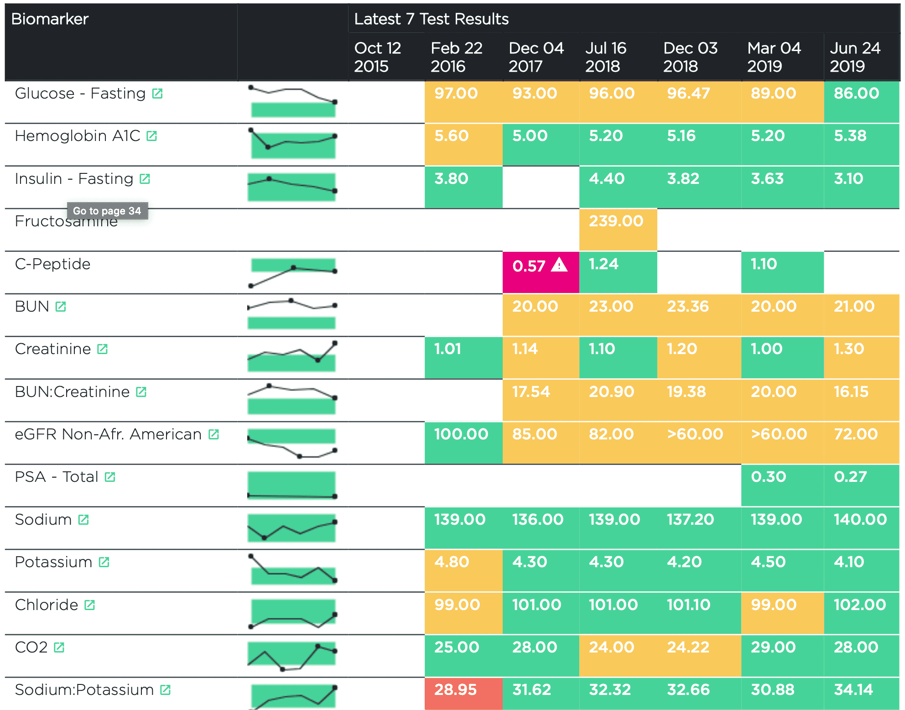Click the Go to page 34 tooltip

pos(107,211)
